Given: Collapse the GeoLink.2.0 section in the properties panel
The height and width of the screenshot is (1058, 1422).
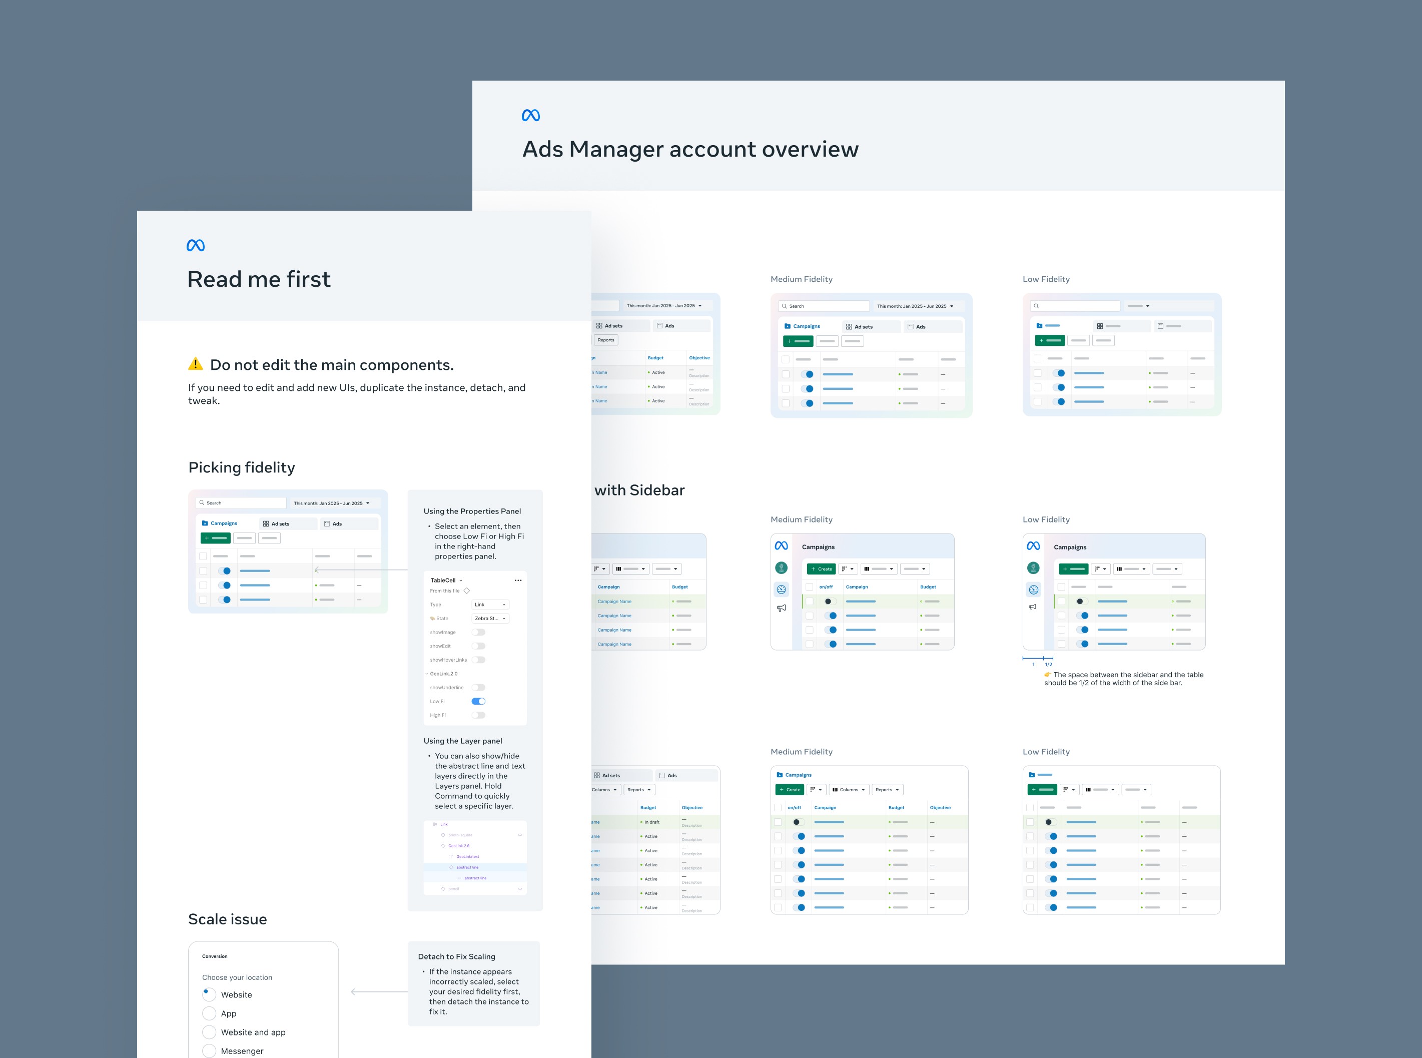Looking at the screenshot, I should (x=427, y=674).
